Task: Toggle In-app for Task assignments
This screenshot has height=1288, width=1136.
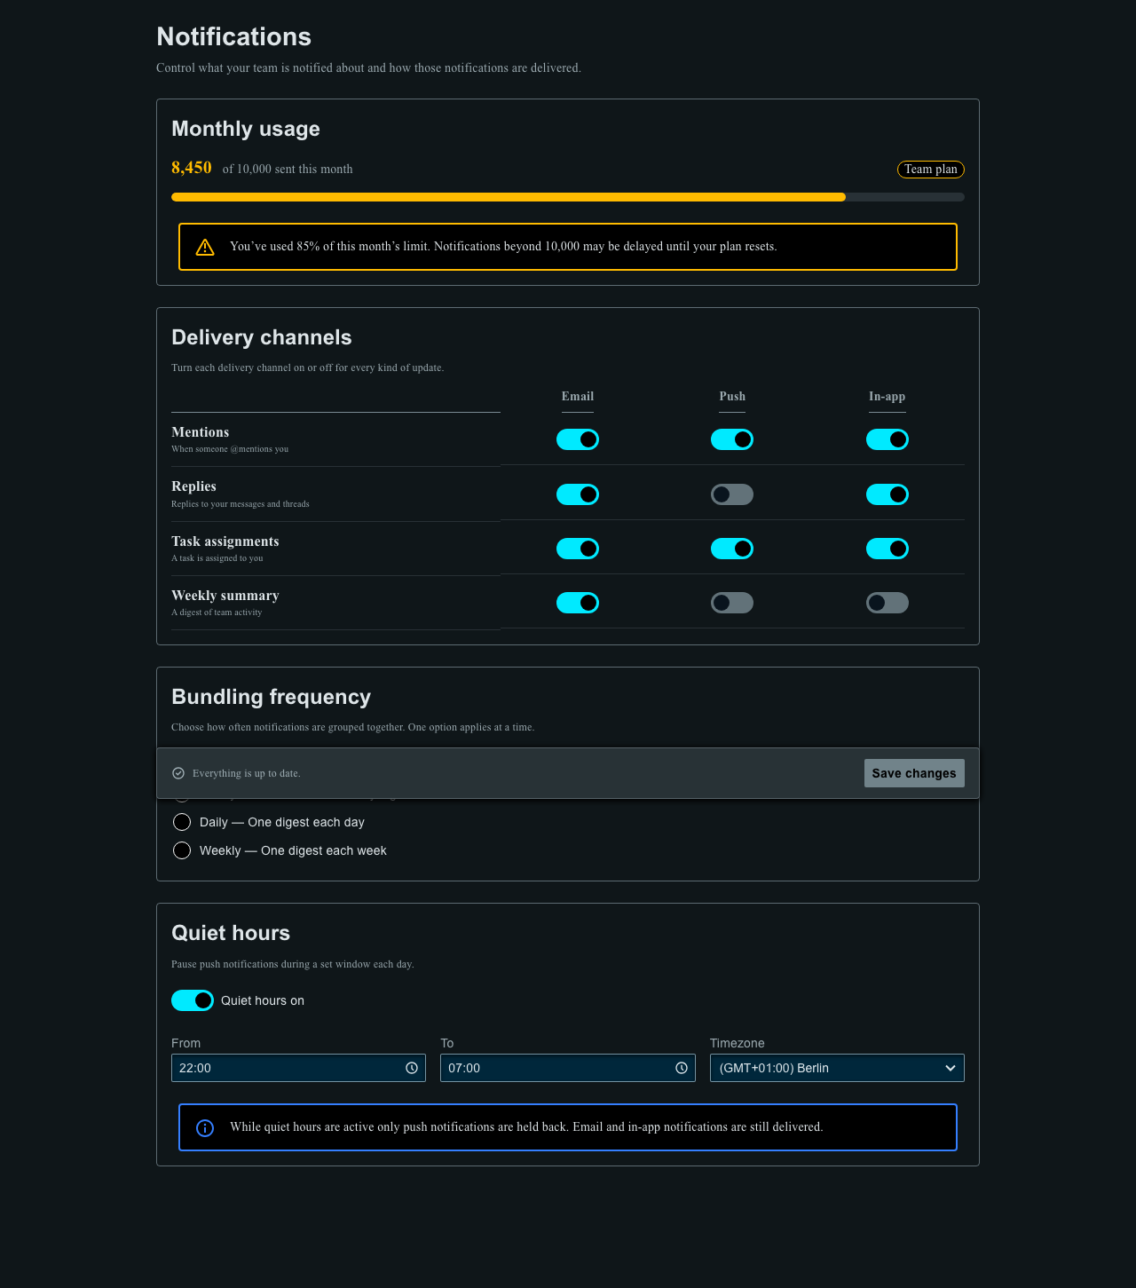Action: 887,549
